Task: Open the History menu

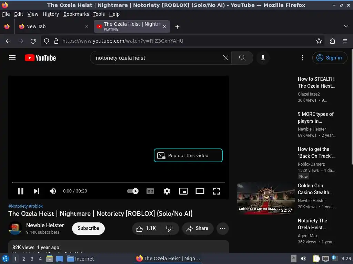Action: [x=51, y=14]
